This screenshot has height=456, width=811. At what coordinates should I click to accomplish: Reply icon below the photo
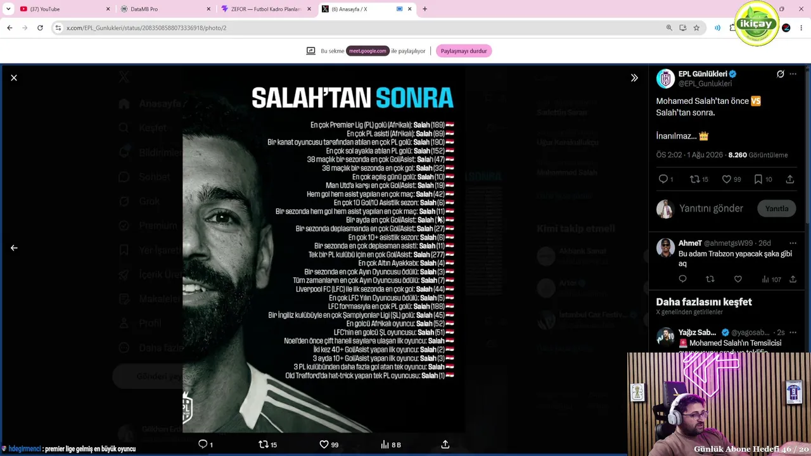[x=203, y=445]
